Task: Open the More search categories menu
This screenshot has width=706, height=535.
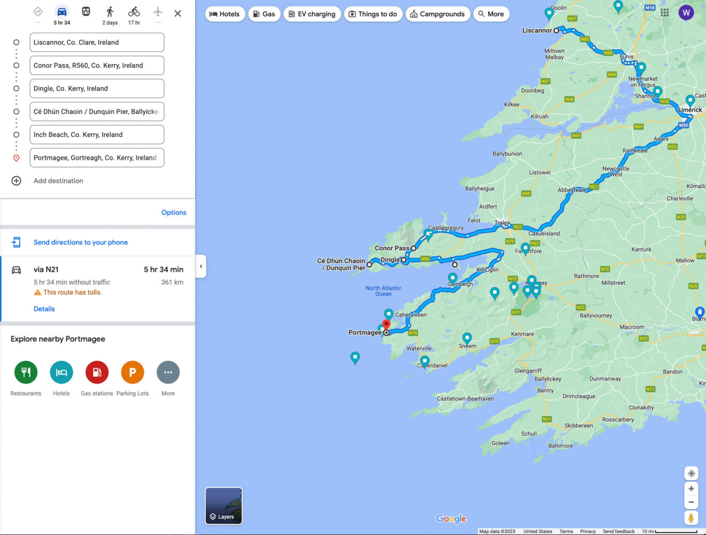Action: [x=491, y=14]
